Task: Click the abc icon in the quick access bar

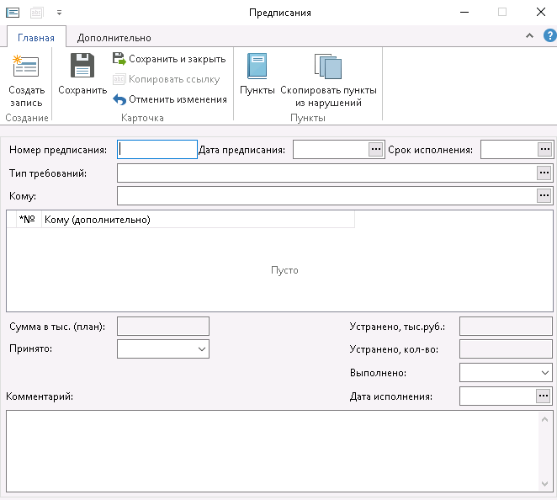Action: tap(36, 13)
